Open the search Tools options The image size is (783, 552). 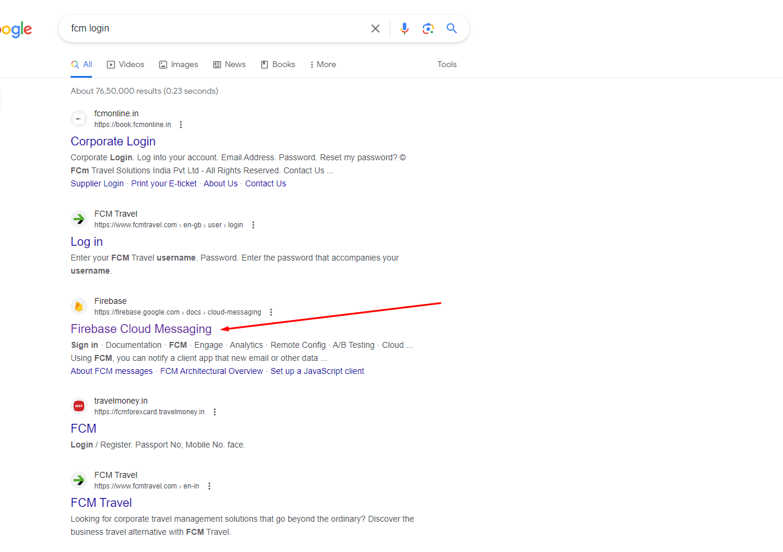(x=447, y=64)
